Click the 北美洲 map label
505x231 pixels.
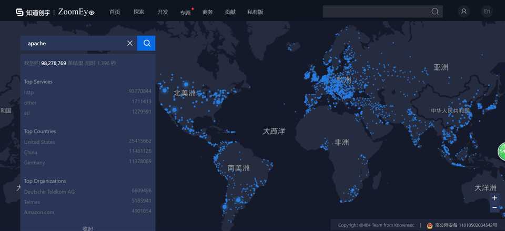pyautogui.click(x=185, y=94)
